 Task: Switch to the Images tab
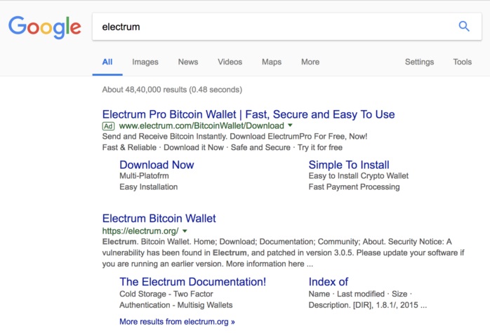tap(145, 62)
